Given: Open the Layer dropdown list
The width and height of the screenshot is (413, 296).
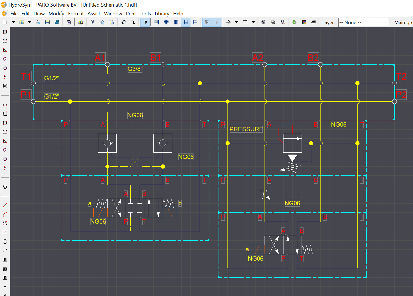Looking at the screenshot, I should pyautogui.click(x=363, y=22).
